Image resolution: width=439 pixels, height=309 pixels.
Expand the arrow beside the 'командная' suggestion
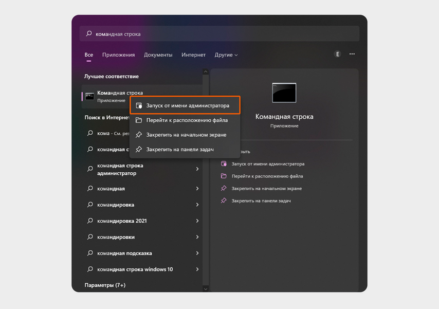[197, 189]
